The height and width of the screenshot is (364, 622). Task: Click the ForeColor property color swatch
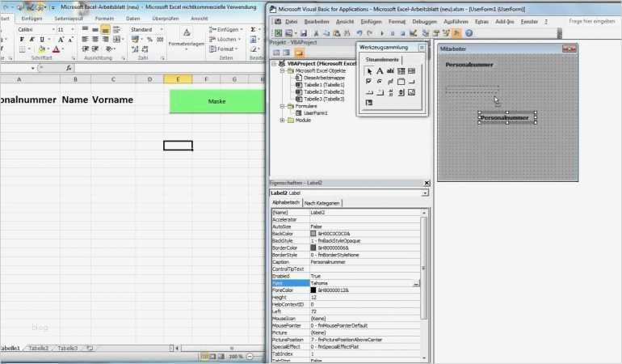pyautogui.click(x=313, y=290)
